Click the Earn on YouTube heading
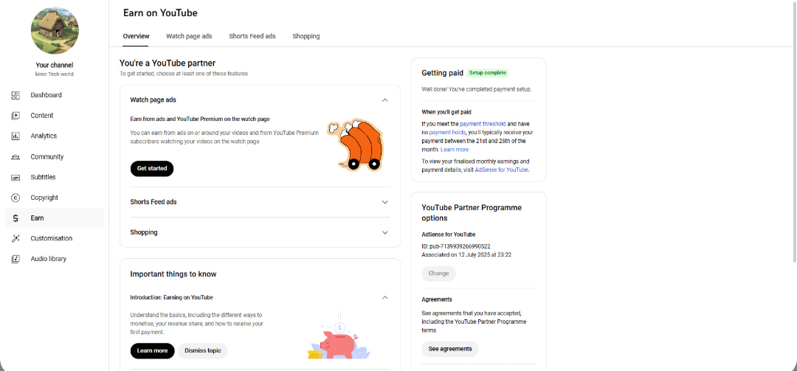 (x=160, y=13)
